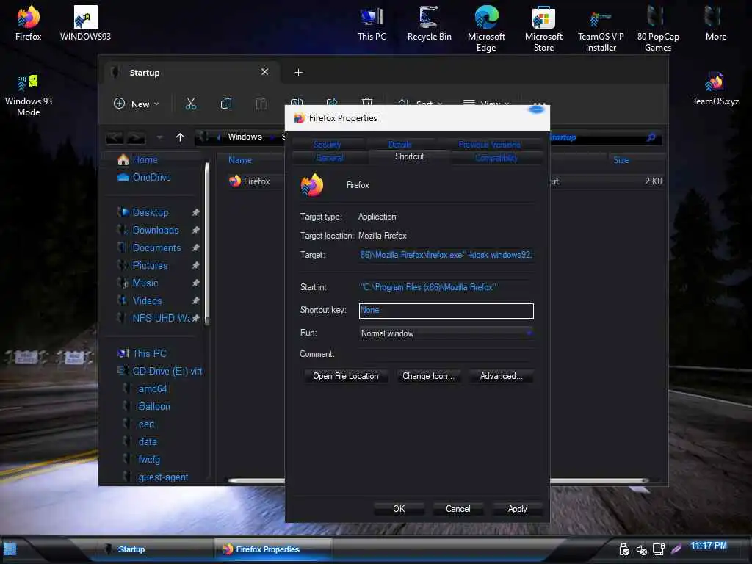Click Cancel in Firefox Properties
The width and height of the screenshot is (752, 564).
pos(458,509)
